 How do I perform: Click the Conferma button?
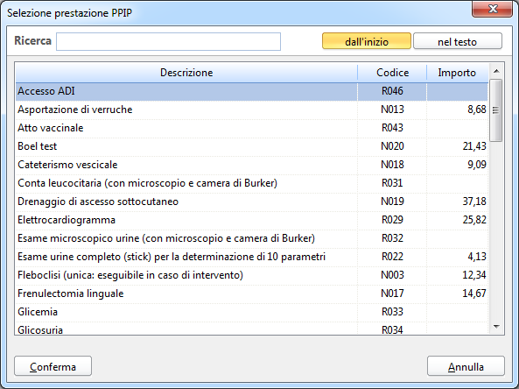click(x=53, y=366)
